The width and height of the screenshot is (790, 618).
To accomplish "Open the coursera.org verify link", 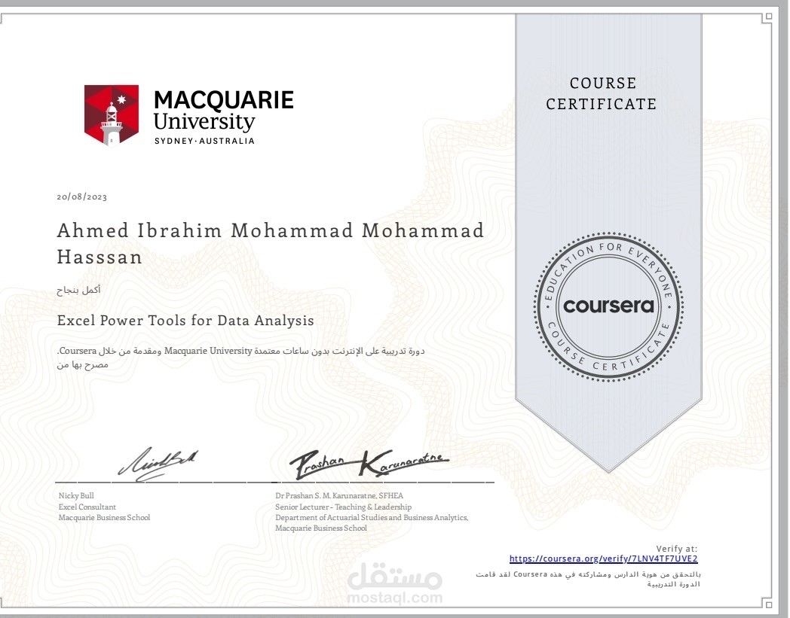I will pos(603,559).
